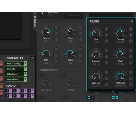Click the Reverb Width knob
Viewport: 136px width, 114px height.
click(x=120, y=55)
